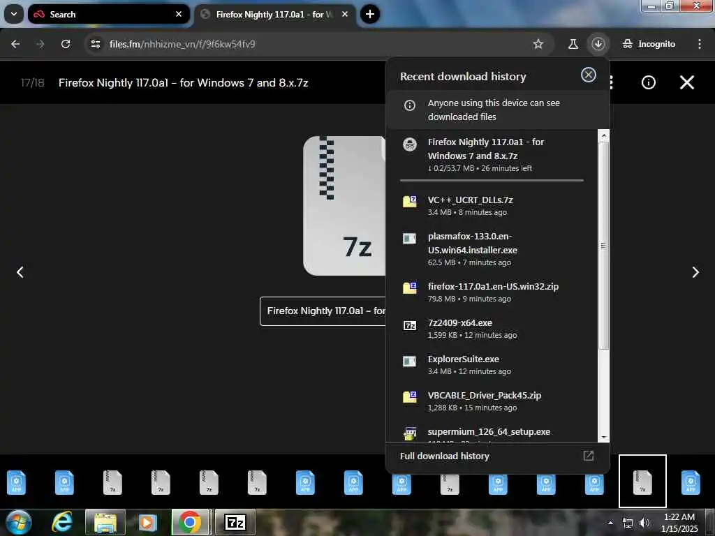Click info icon beside device warning
Image resolution: width=715 pixels, height=536 pixels.
410,105
